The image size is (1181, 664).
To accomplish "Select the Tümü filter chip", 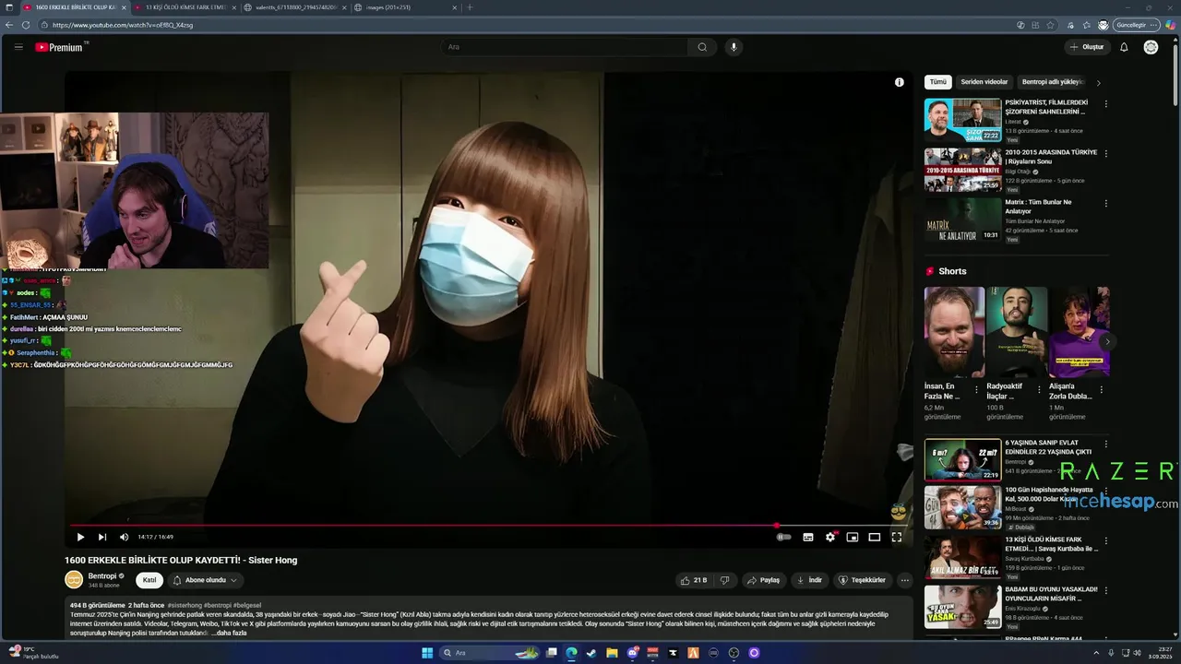I will 938,82.
